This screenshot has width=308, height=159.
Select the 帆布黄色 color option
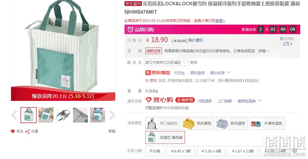coord(198,123)
